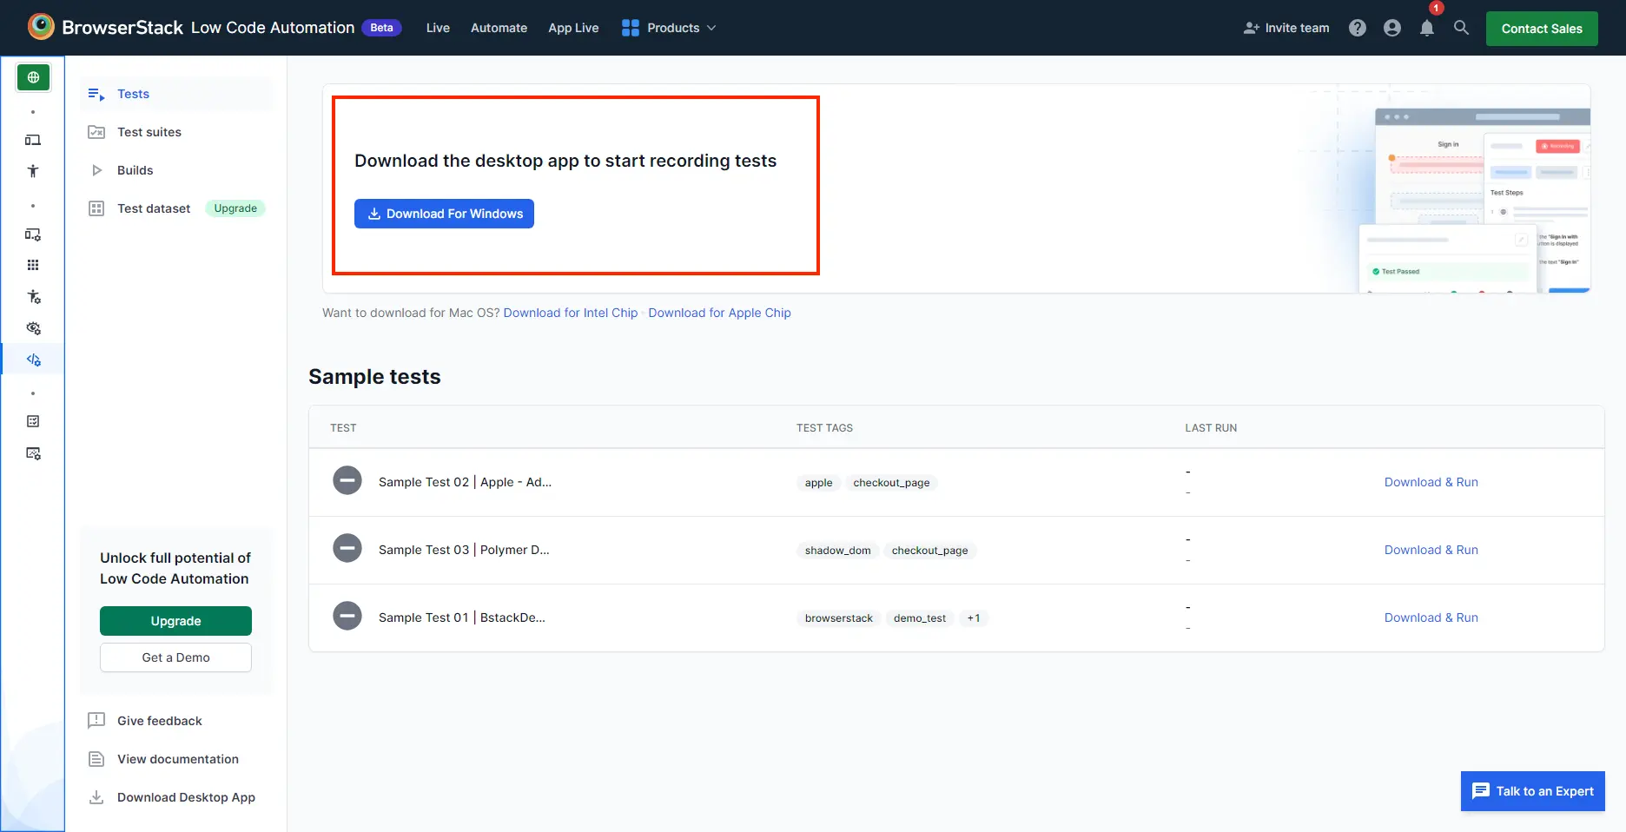Open notifications bell icon
The height and width of the screenshot is (832, 1626).
coord(1426,28)
